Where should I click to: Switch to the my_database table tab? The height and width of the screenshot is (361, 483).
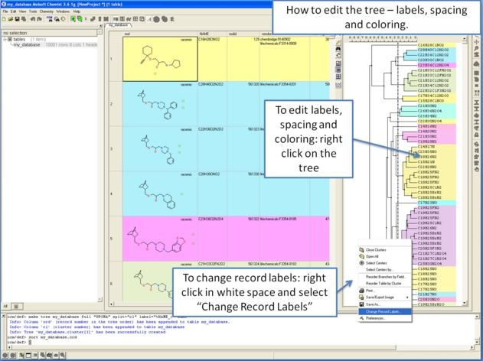(117, 25)
